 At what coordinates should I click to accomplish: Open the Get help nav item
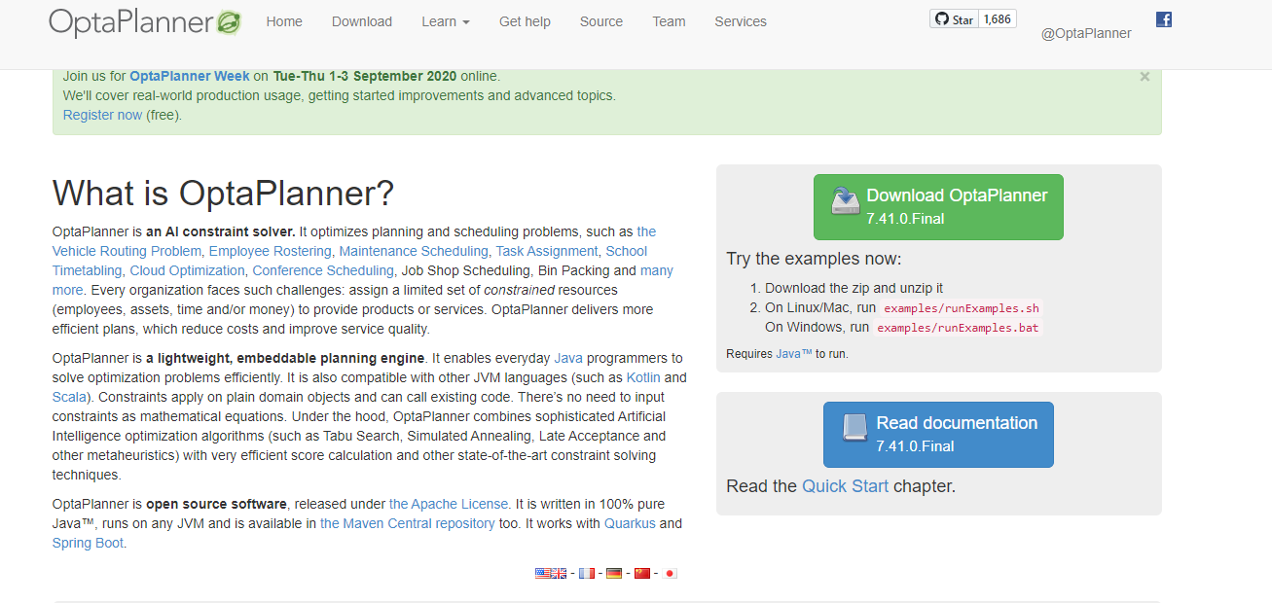coord(525,21)
